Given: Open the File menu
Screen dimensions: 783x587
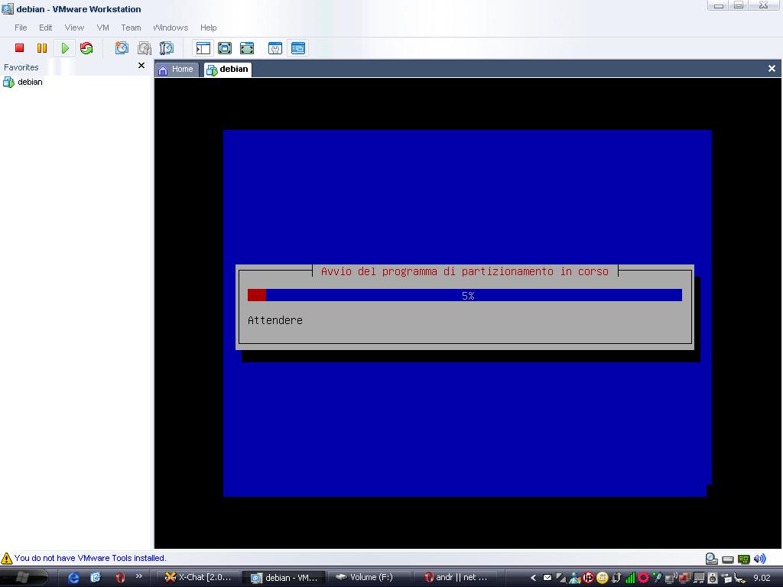Looking at the screenshot, I should click(x=21, y=28).
